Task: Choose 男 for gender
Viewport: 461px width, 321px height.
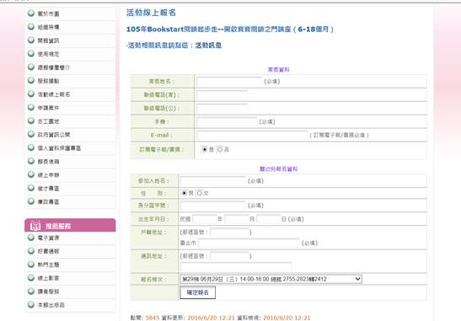Action: click(184, 193)
